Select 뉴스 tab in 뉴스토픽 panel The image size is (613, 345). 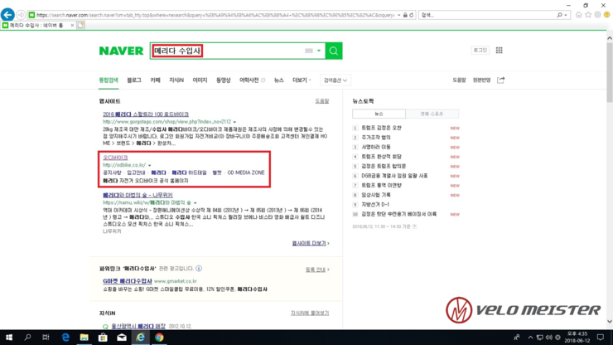pos(379,114)
